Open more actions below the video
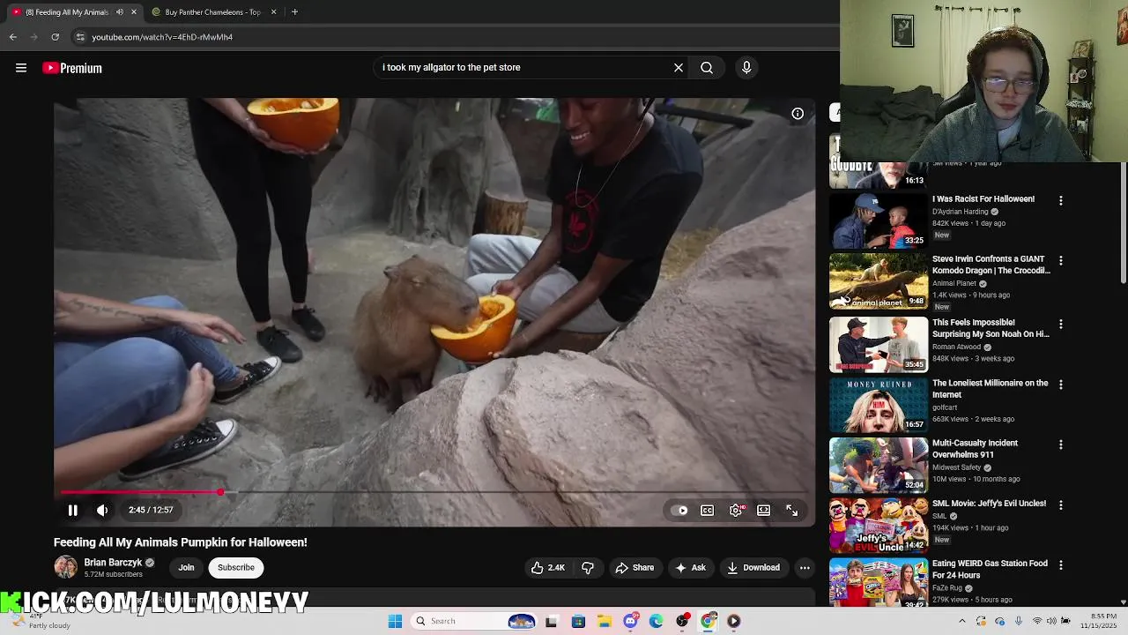This screenshot has width=1128, height=635. pyautogui.click(x=805, y=568)
